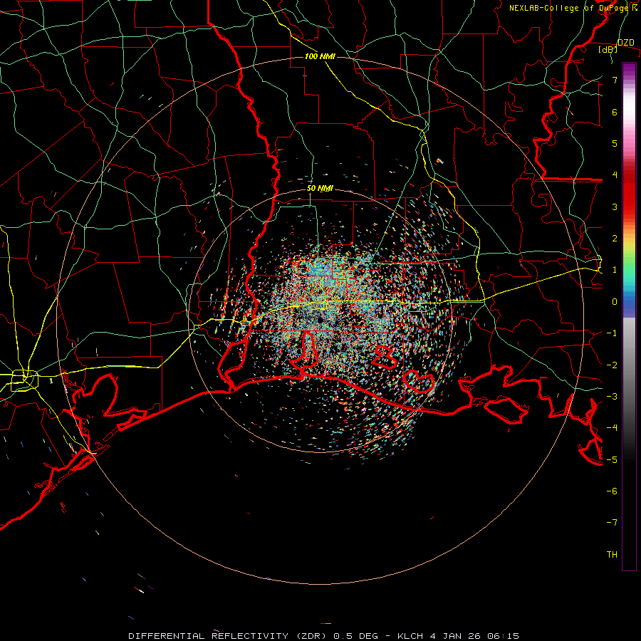Click the 3 value on the dB scale

(615, 207)
